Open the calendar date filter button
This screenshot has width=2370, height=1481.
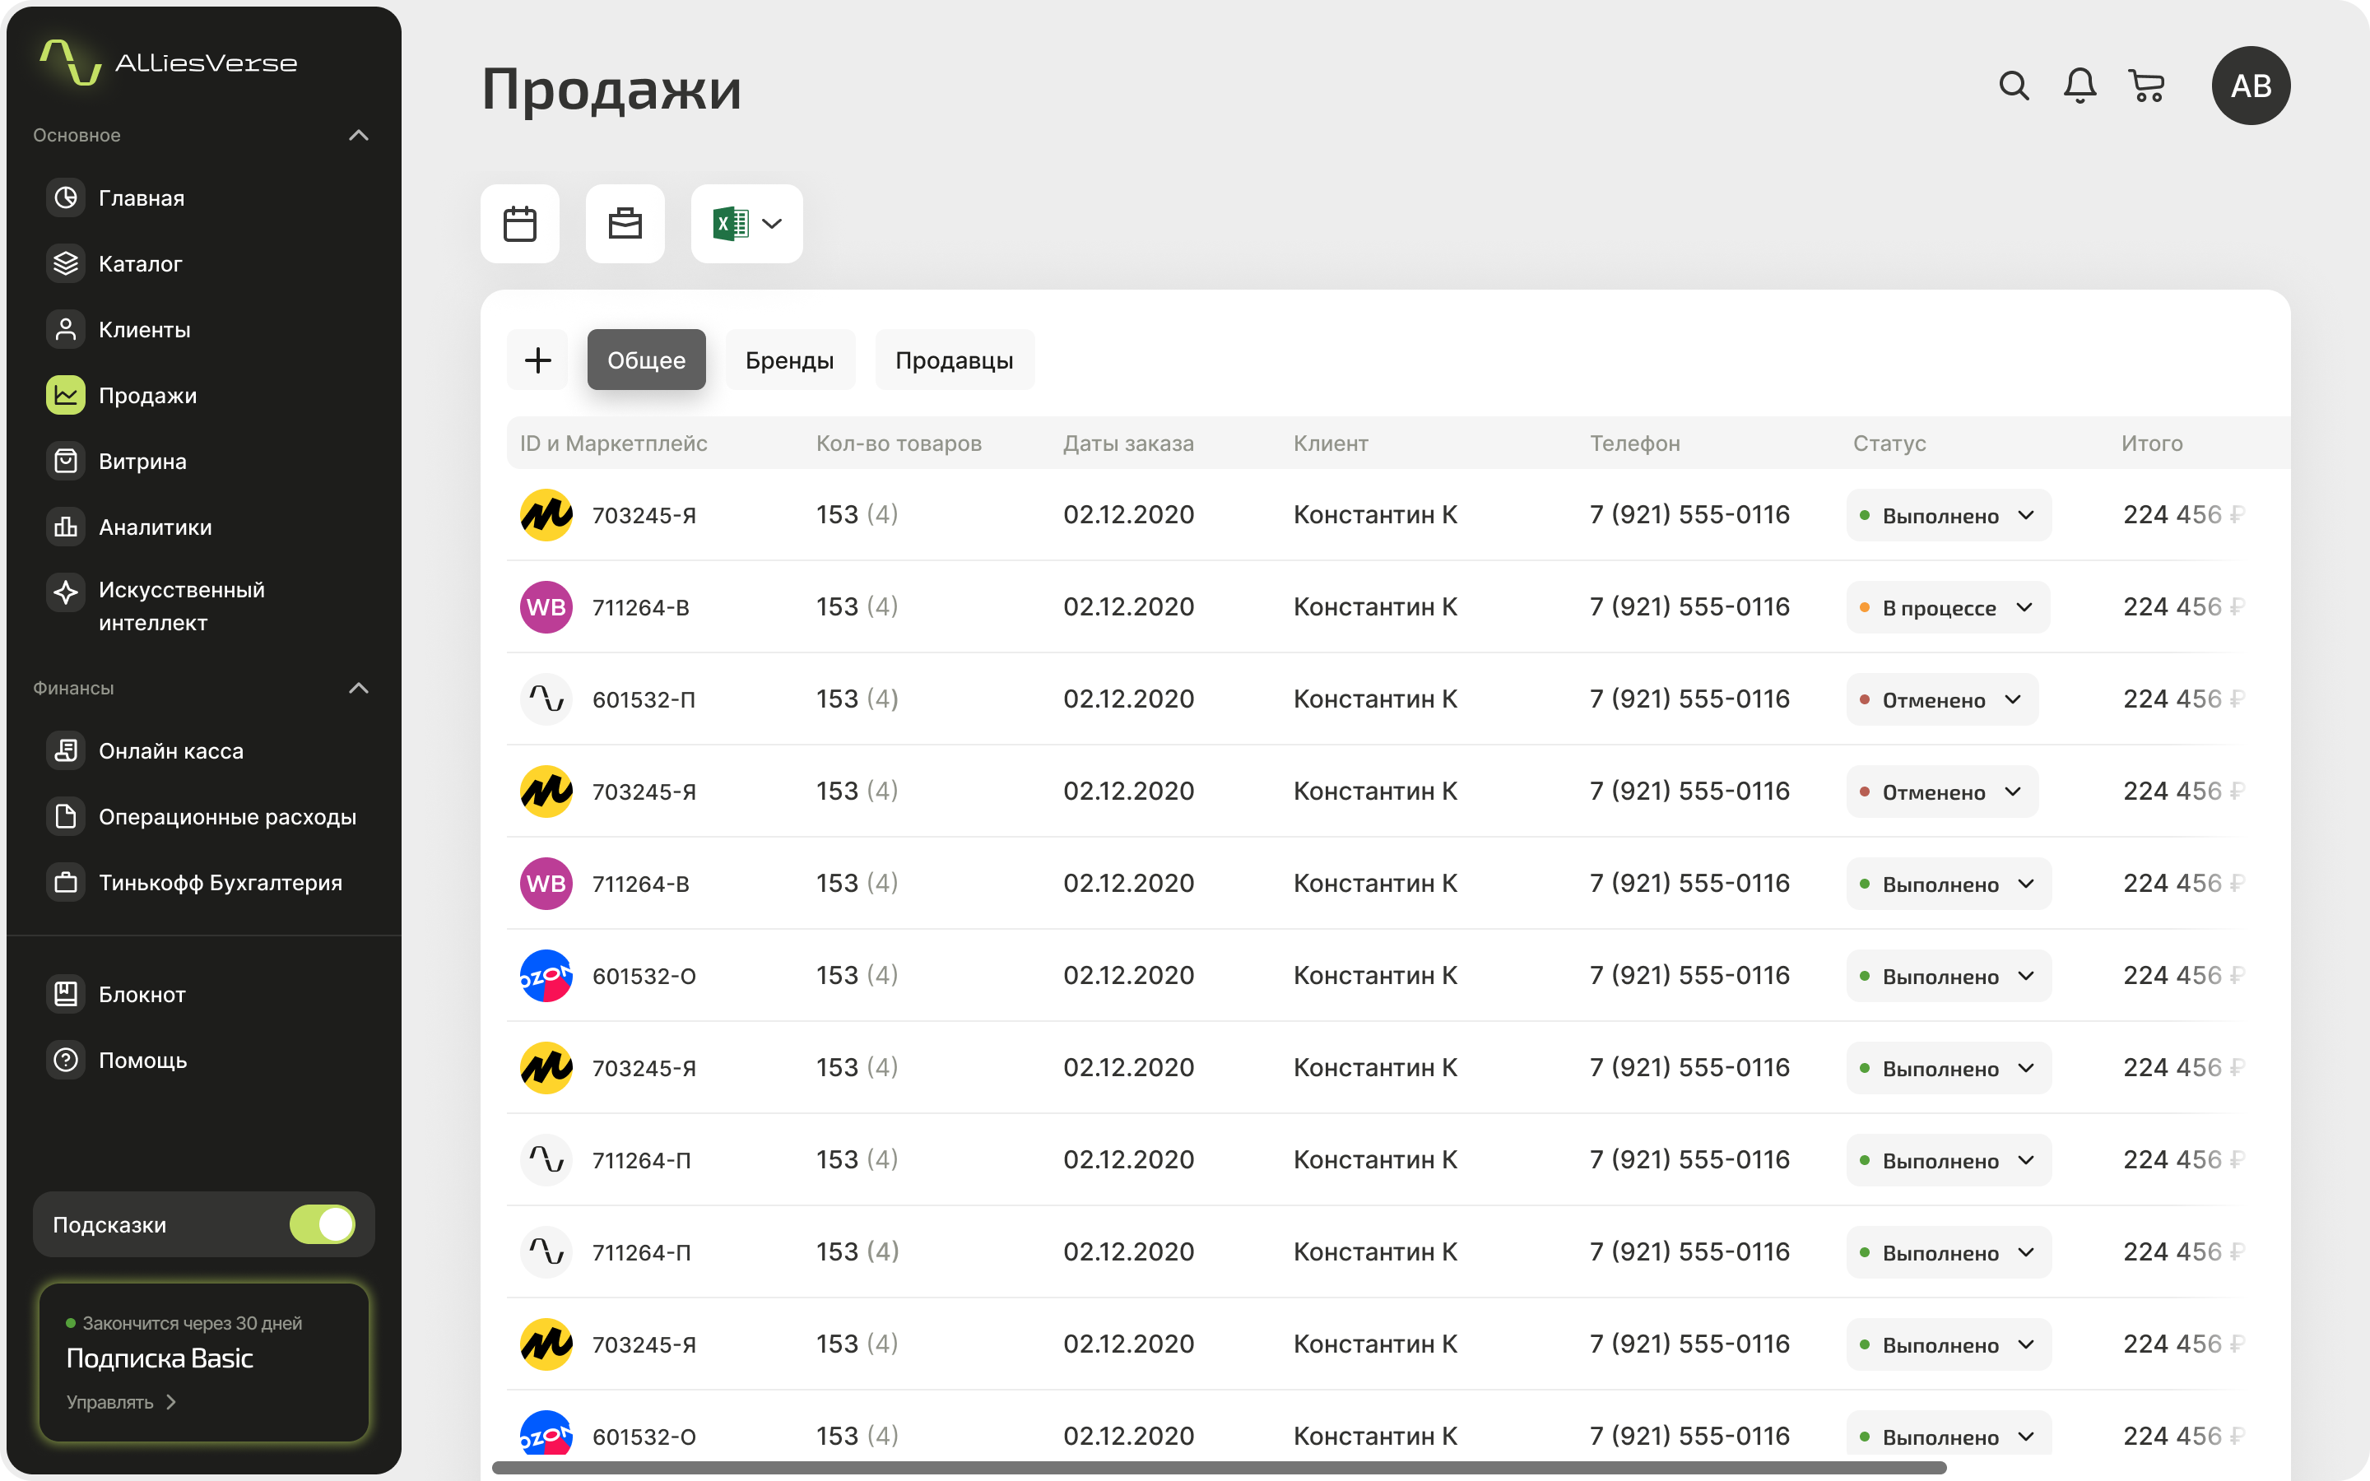click(x=520, y=223)
